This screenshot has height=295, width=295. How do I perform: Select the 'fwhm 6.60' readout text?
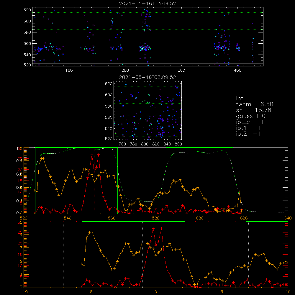click(255, 104)
